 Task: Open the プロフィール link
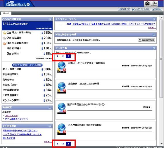11,116
